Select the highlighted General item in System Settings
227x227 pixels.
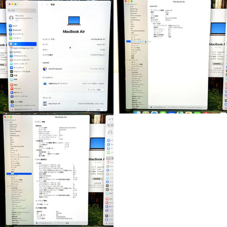pos(22,44)
